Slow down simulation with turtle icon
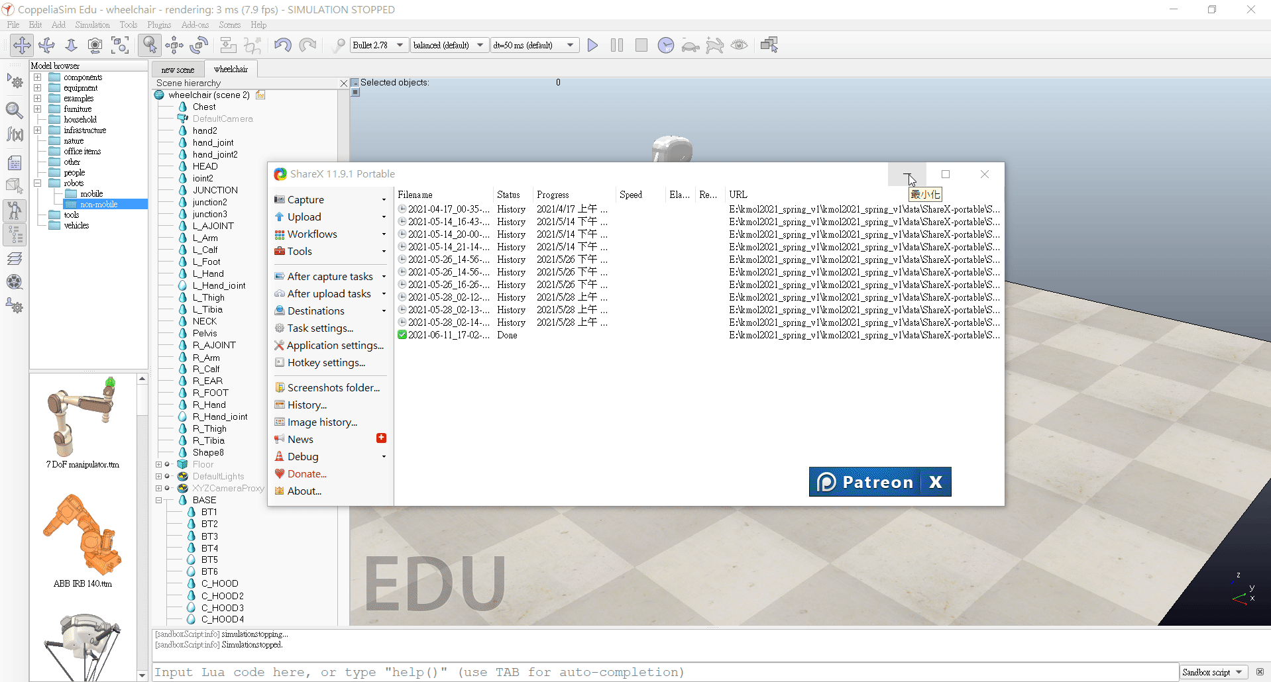 [691, 45]
